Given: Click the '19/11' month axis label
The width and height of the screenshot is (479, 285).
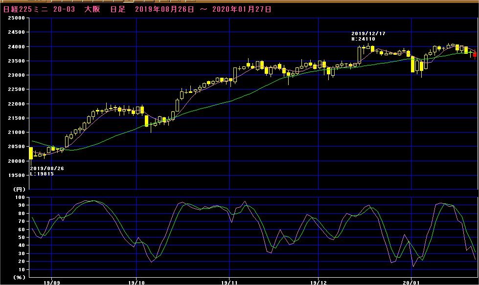Looking at the screenshot, I should click(229, 283).
